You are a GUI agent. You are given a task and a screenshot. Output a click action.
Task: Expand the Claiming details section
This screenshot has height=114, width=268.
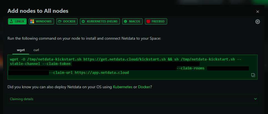[134, 99]
